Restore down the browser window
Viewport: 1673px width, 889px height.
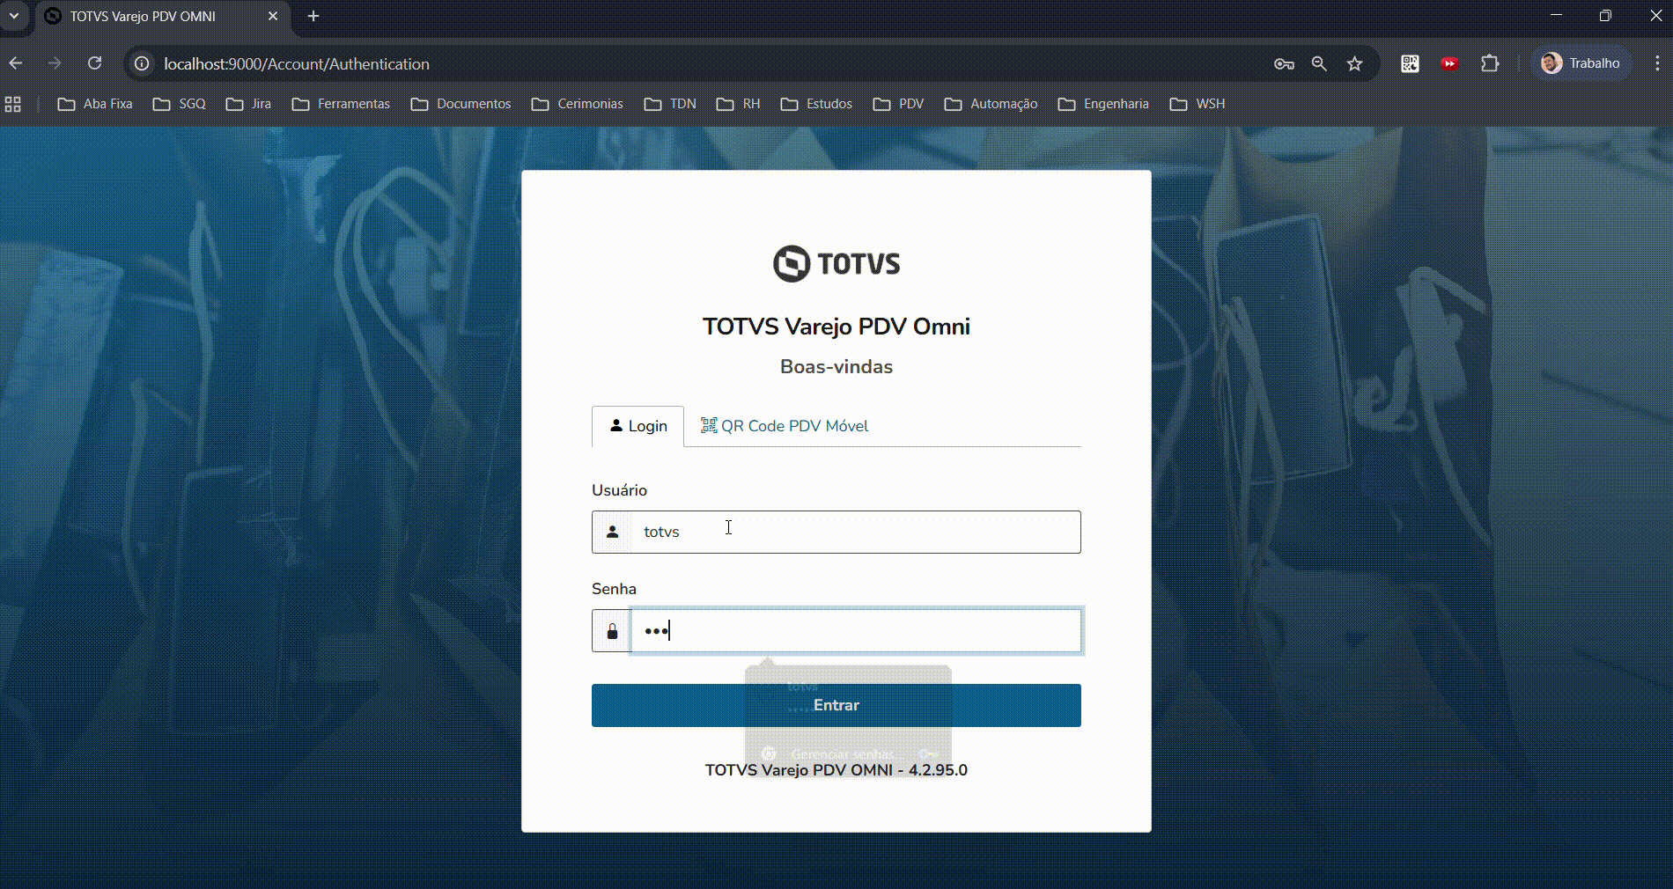point(1605,16)
